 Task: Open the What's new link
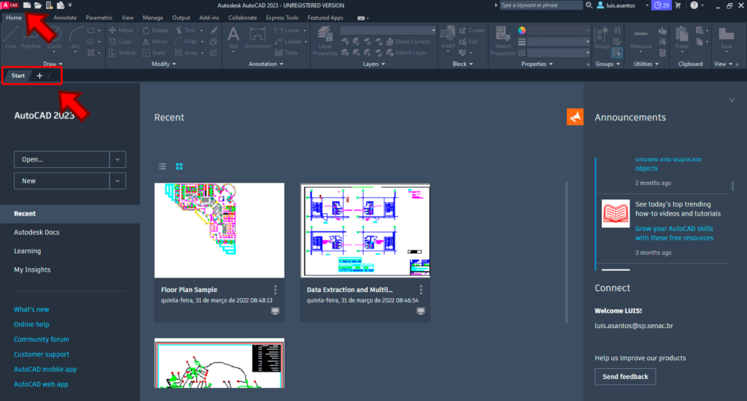(31, 310)
